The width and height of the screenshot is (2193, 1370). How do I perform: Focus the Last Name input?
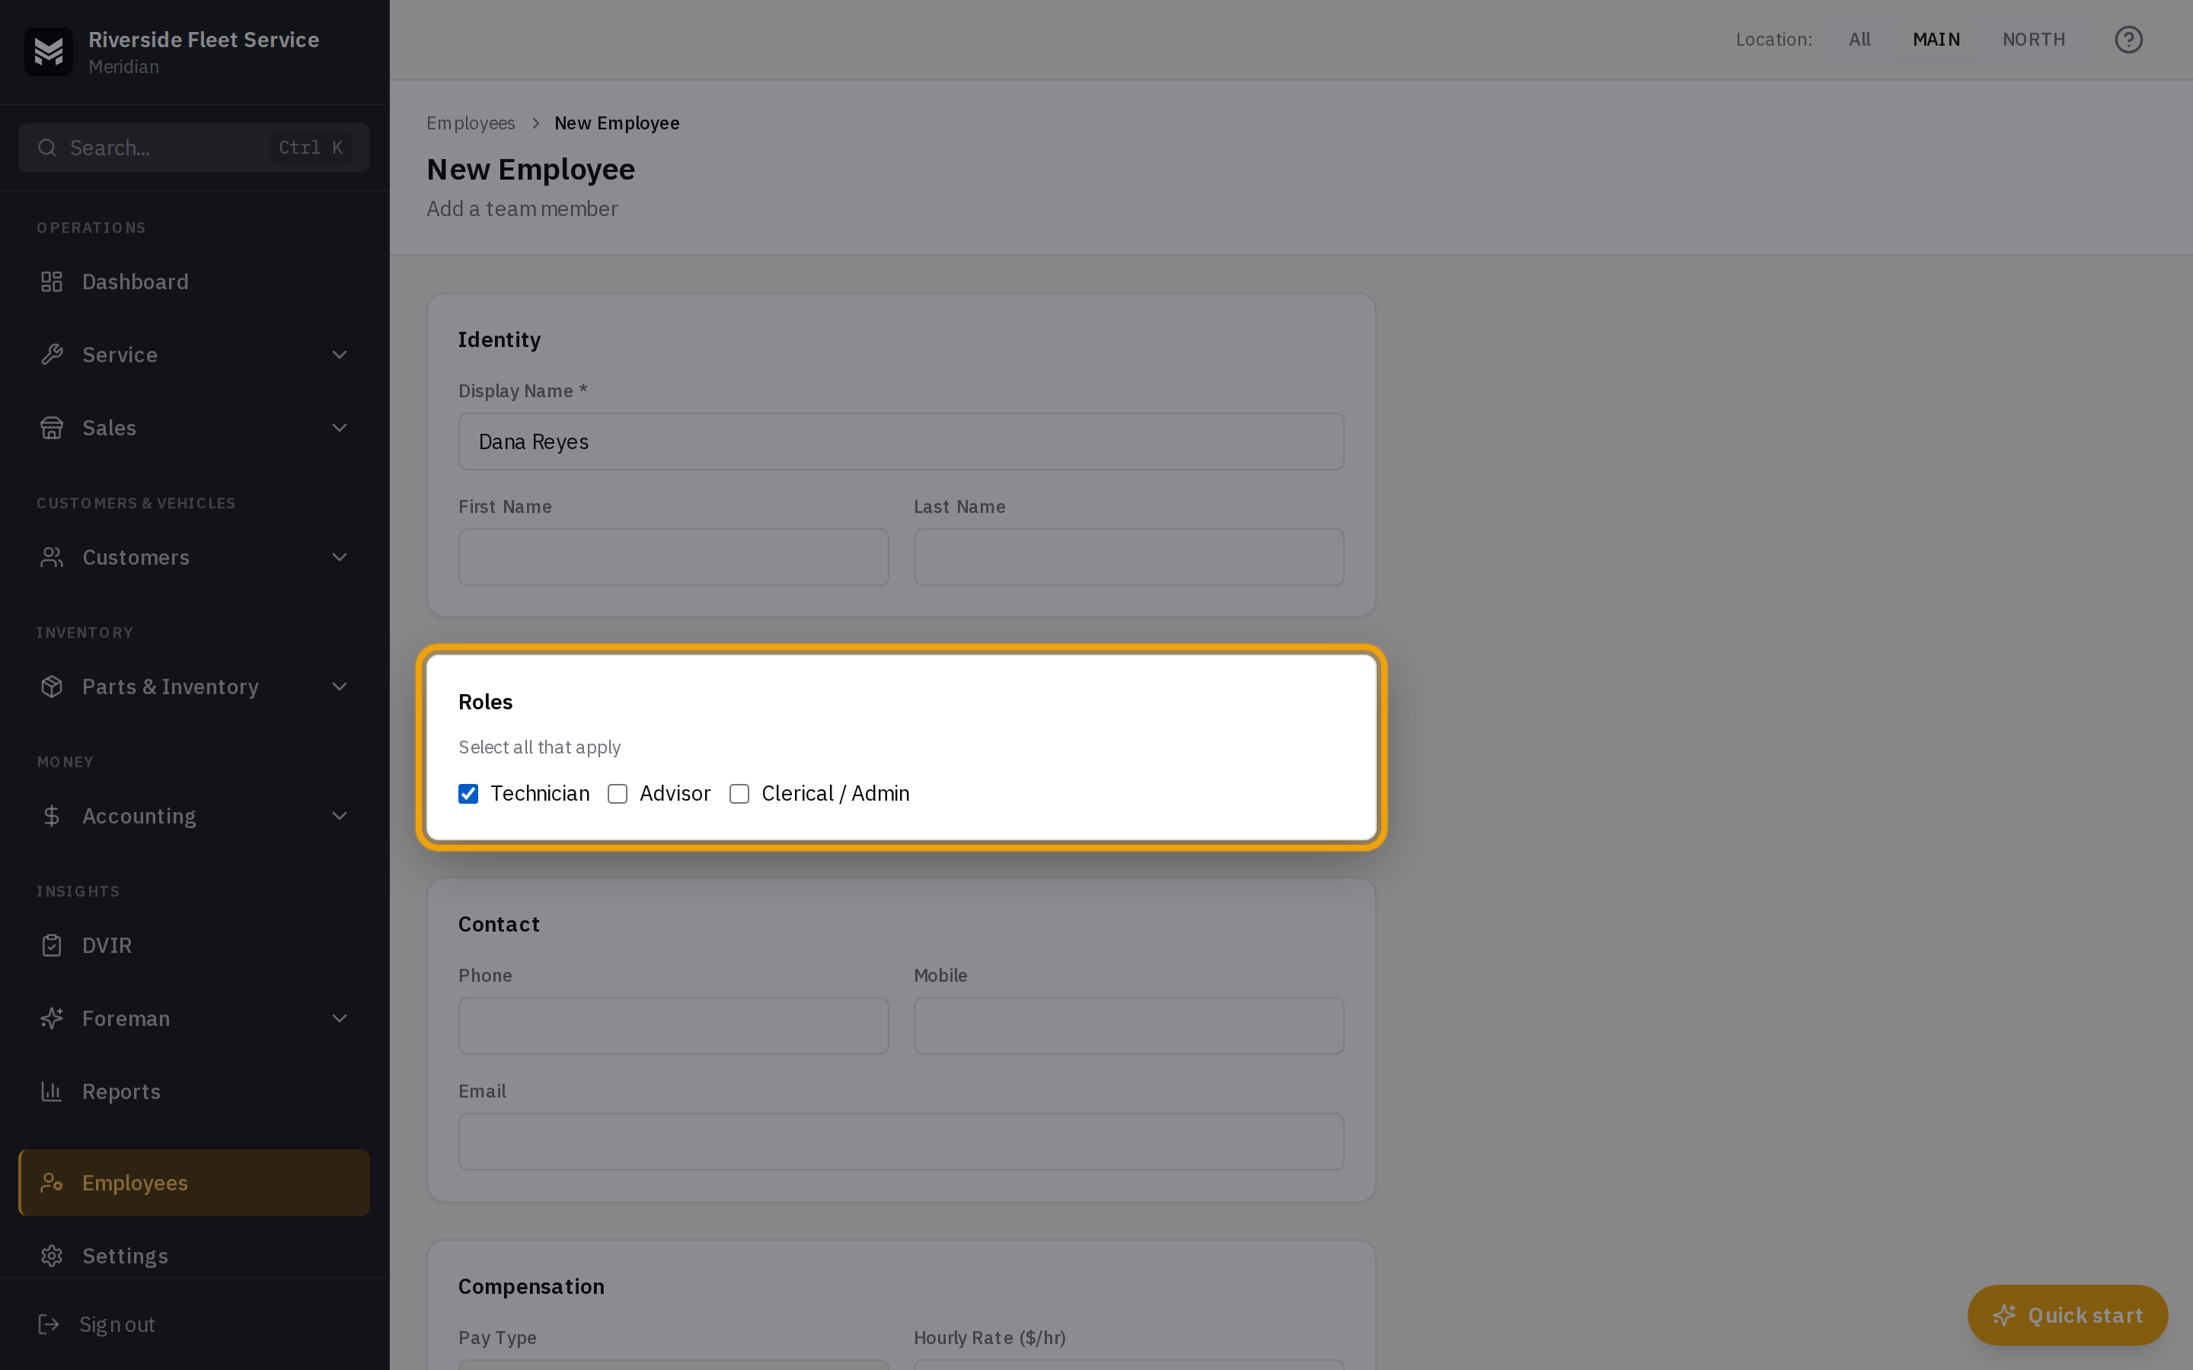click(x=1128, y=557)
